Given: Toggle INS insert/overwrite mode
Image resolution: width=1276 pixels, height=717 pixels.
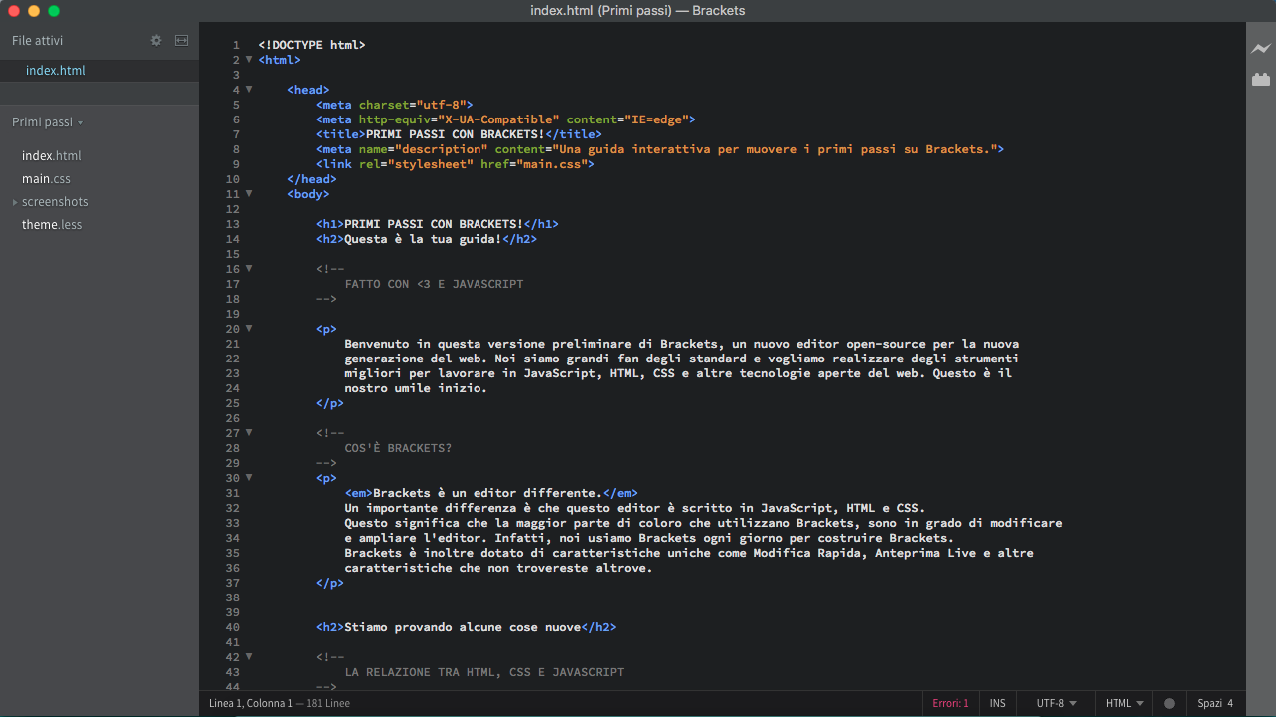Looking at the screenshot, I should [997, 703].
